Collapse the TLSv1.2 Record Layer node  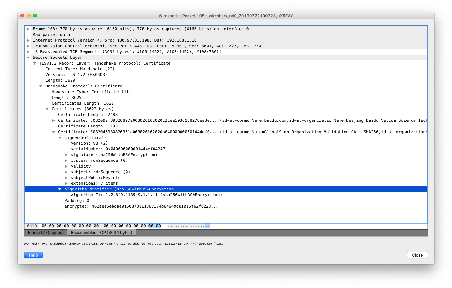click(x=35, y=63)
